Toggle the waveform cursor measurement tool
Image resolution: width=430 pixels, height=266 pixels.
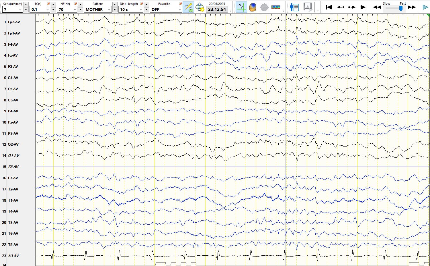pos(241,7)
